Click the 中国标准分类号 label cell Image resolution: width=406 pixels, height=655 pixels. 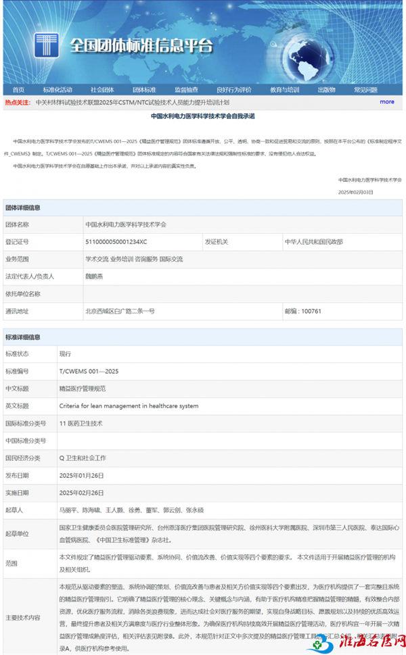pyautogui.click(x=30, y=441)
